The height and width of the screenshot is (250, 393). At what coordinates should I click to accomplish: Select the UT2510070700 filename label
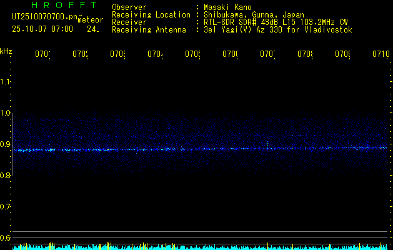click(42, 17)
